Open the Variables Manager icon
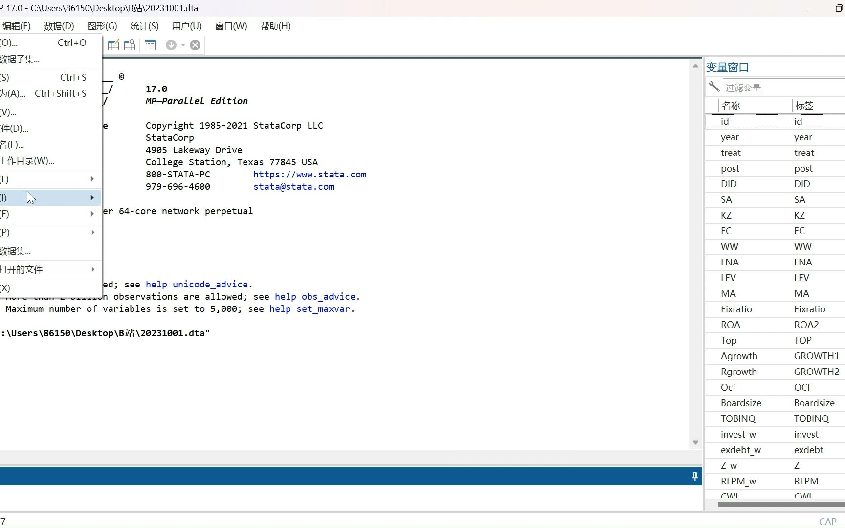The height and width of the screenshot is (528, 845). [150, 45]
